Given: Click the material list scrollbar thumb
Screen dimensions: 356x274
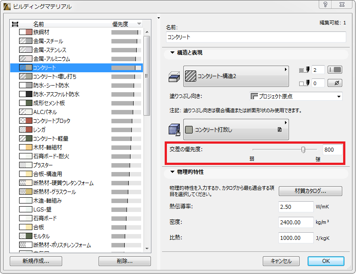Looking at the screenshot, I should click(147, 76).
